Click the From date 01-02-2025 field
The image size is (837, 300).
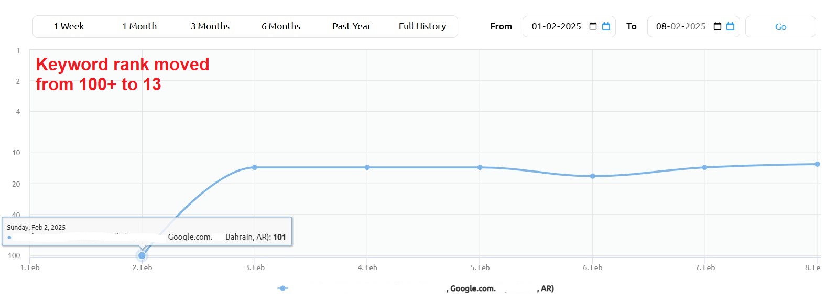coord(556,26)
